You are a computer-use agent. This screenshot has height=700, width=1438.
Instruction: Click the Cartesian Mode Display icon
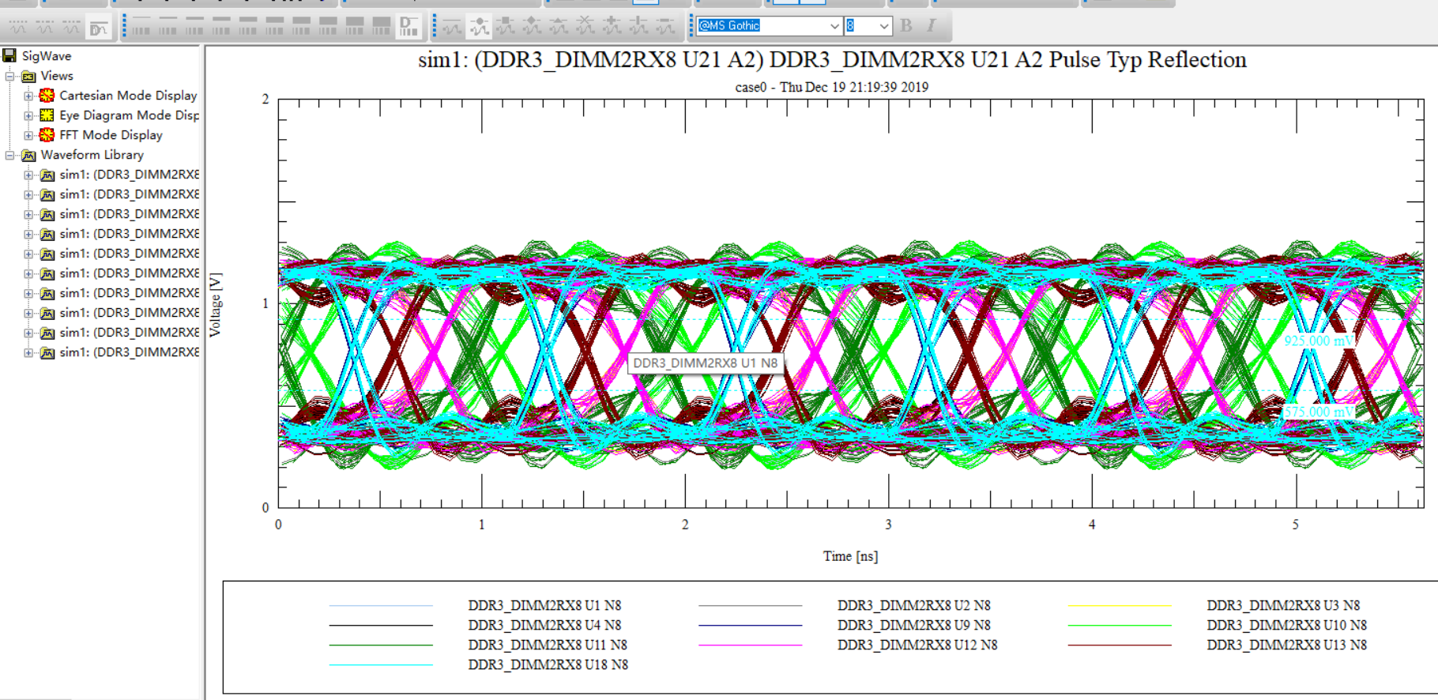pyautogui.click(x=47, y=96)
